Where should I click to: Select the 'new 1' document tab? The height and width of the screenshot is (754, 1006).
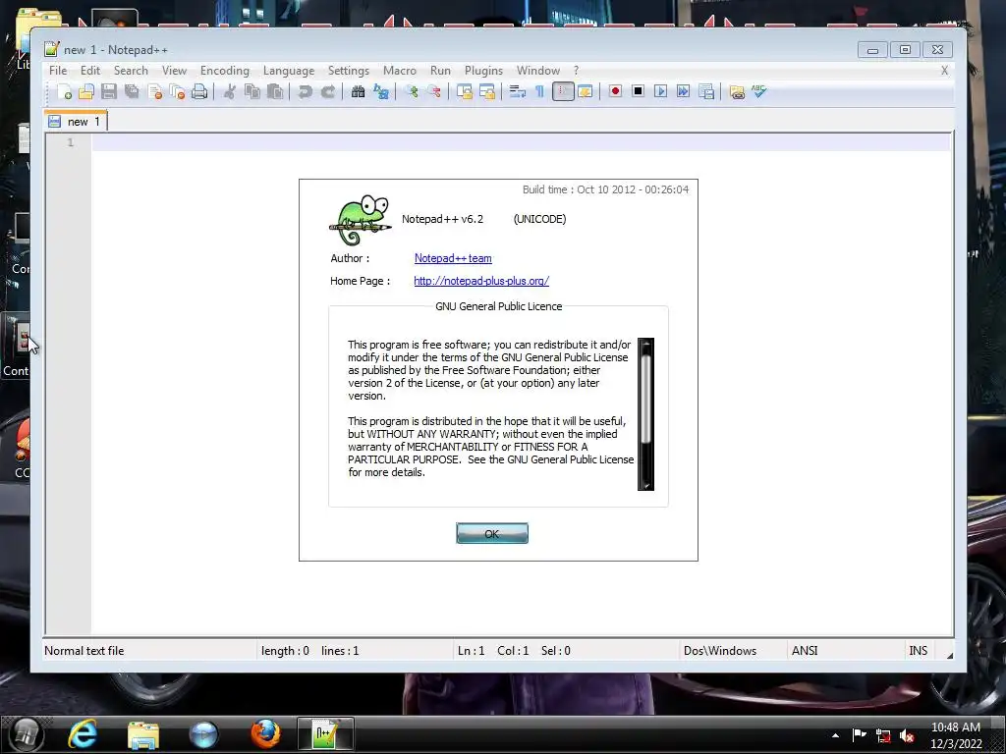point(75,121)
